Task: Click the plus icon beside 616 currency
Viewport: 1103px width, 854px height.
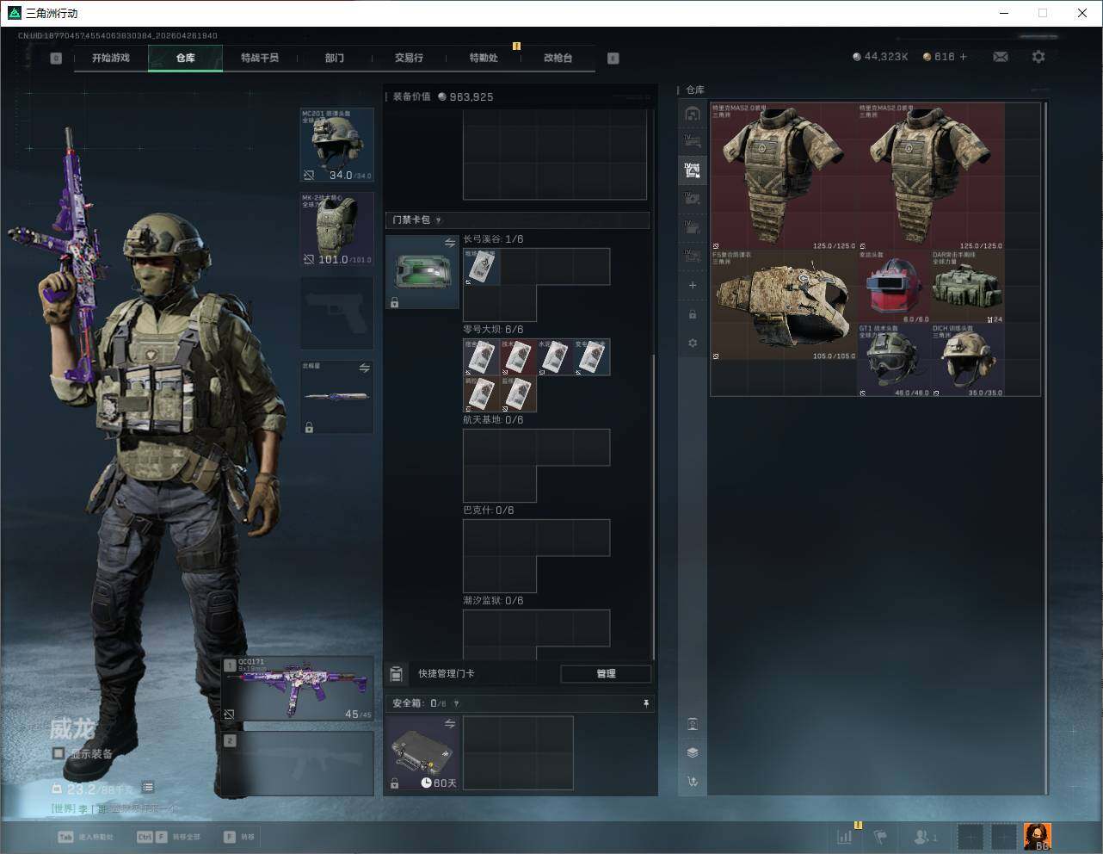Action: 963,57
